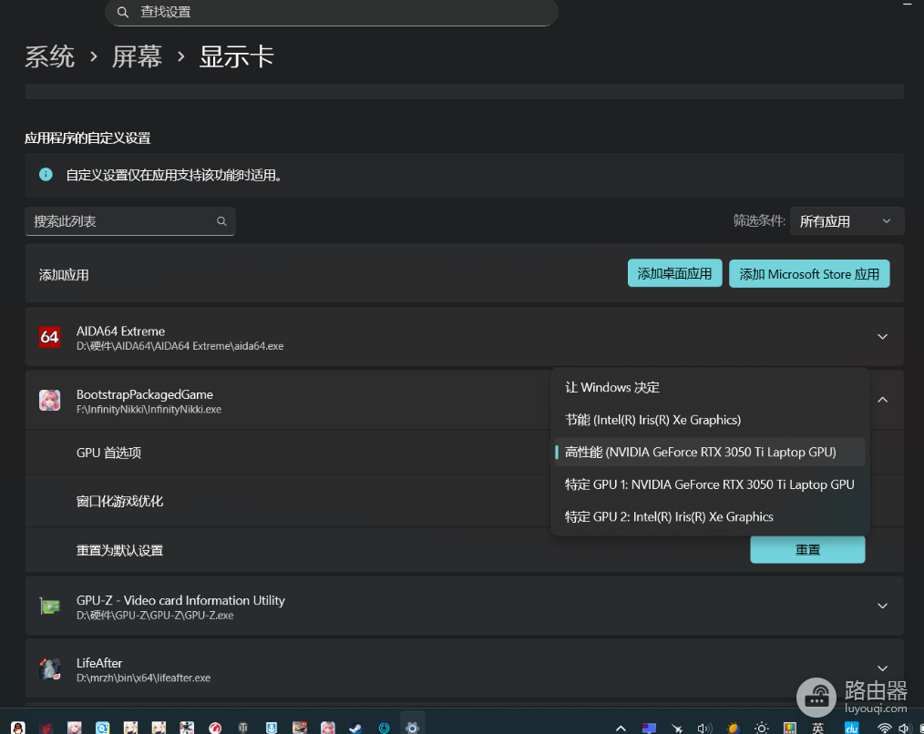Viewport: 924px width, 734px height.
Task: Click the 显示卡 breadcrumb title
Action: pyautogui.click(x=236, y=57)
